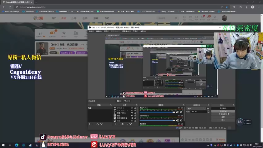This screenshot has width=263, height=148.
Task: Toggle the lock on the topmost source
Action: tap(135, 108)
